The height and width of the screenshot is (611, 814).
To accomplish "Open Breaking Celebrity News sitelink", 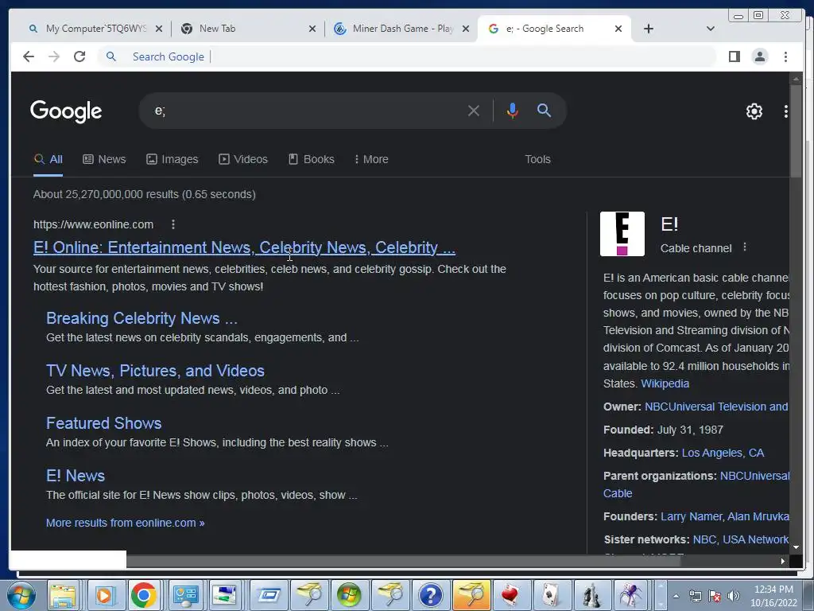I will pos(141,318).
